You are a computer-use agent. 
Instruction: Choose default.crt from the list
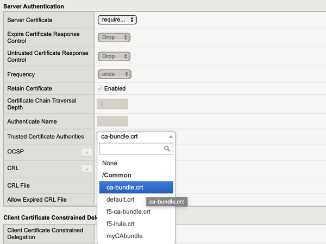pyautogui.click(x=120, y=200)
